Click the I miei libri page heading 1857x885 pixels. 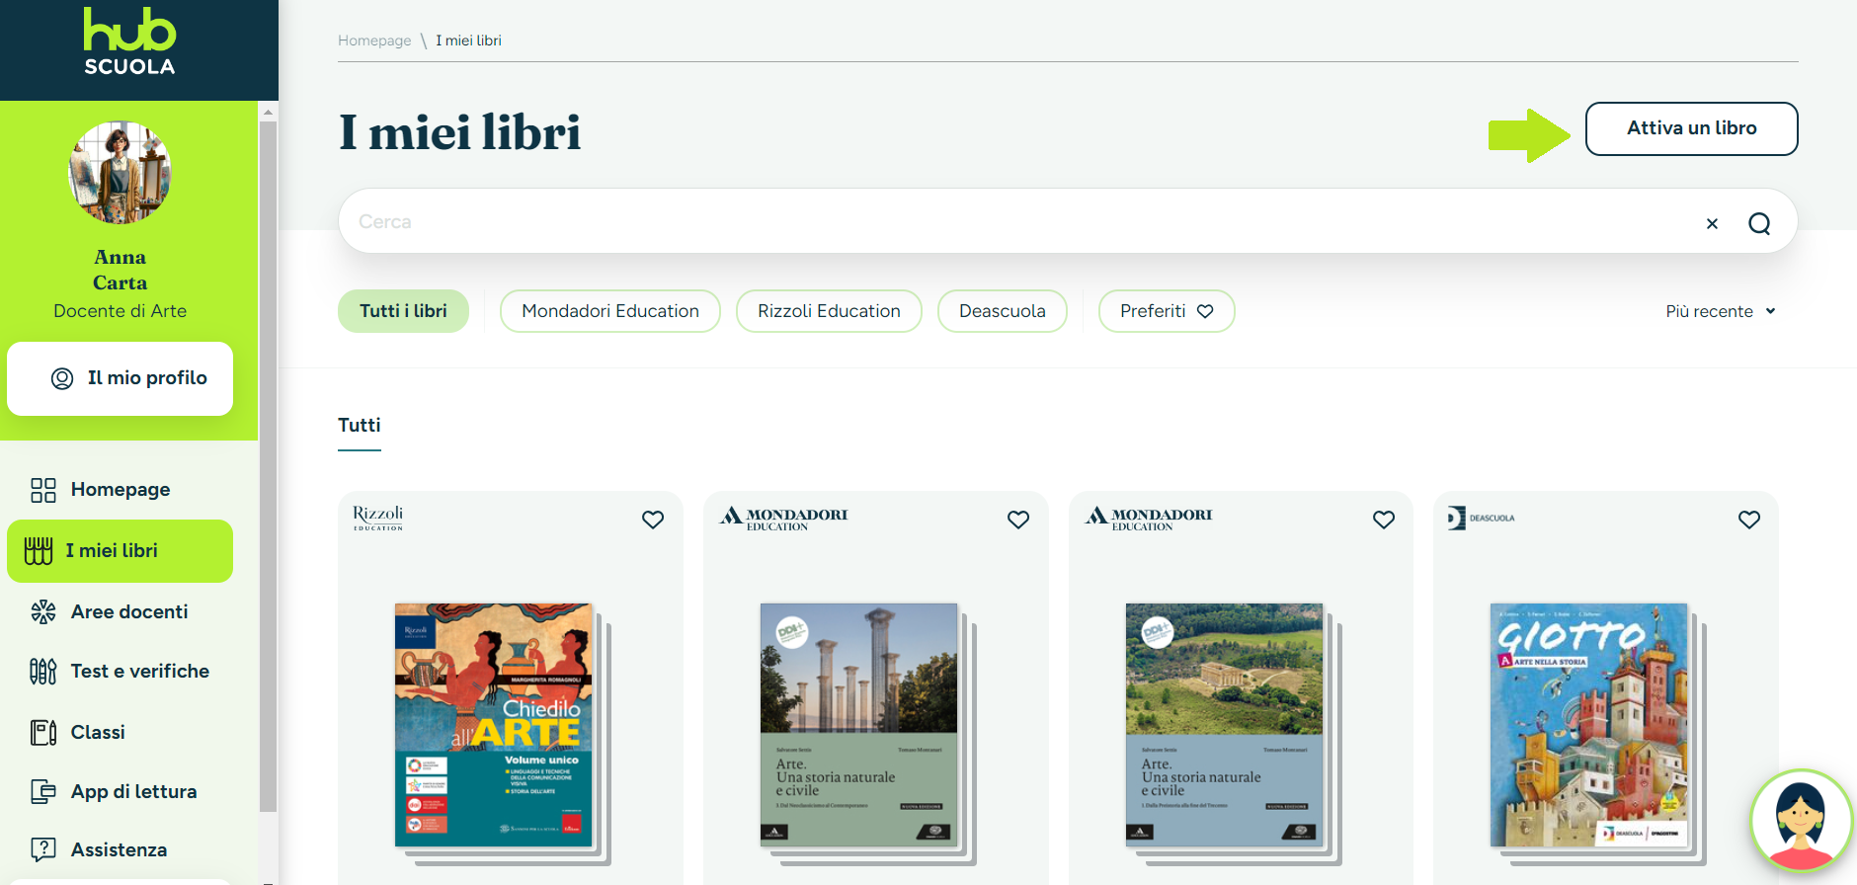click(459, 133)
